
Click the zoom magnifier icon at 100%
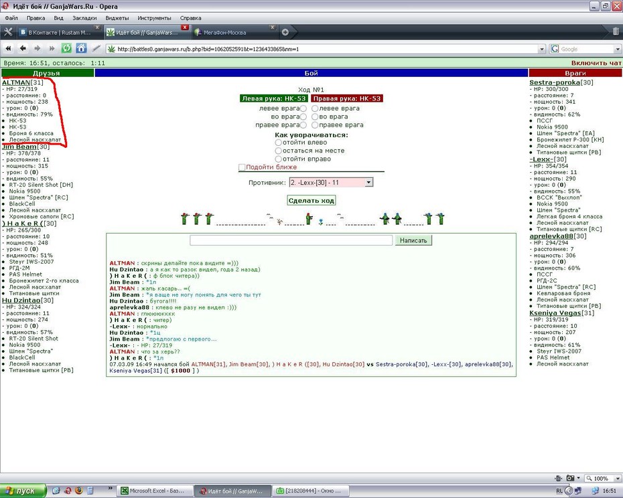[590, 478]
